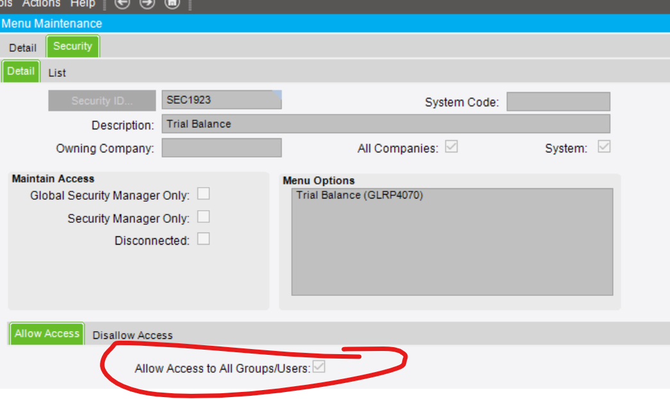Screen dimensions: 670x399
Task: Click the home toolbar icon
Action: click(172, 3)
